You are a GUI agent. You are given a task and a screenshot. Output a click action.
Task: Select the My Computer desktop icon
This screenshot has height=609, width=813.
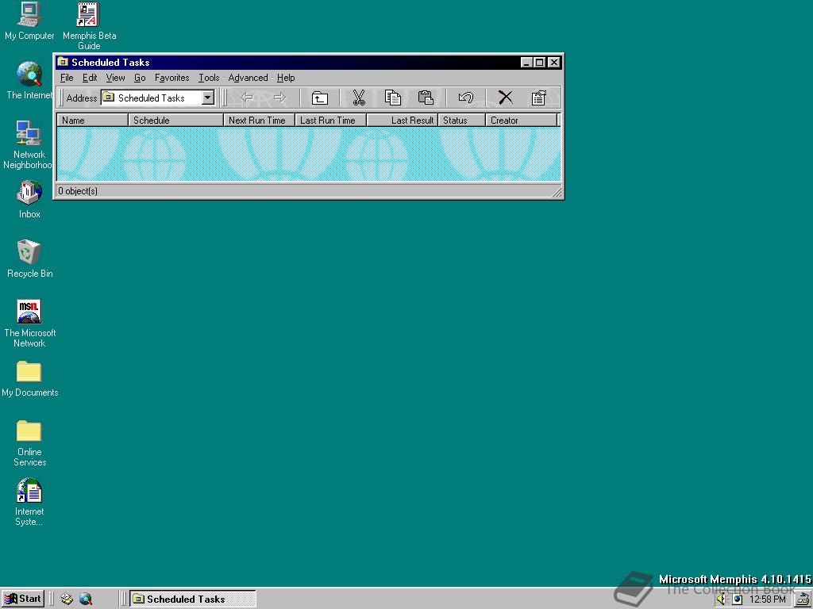[x=29, y=21]
